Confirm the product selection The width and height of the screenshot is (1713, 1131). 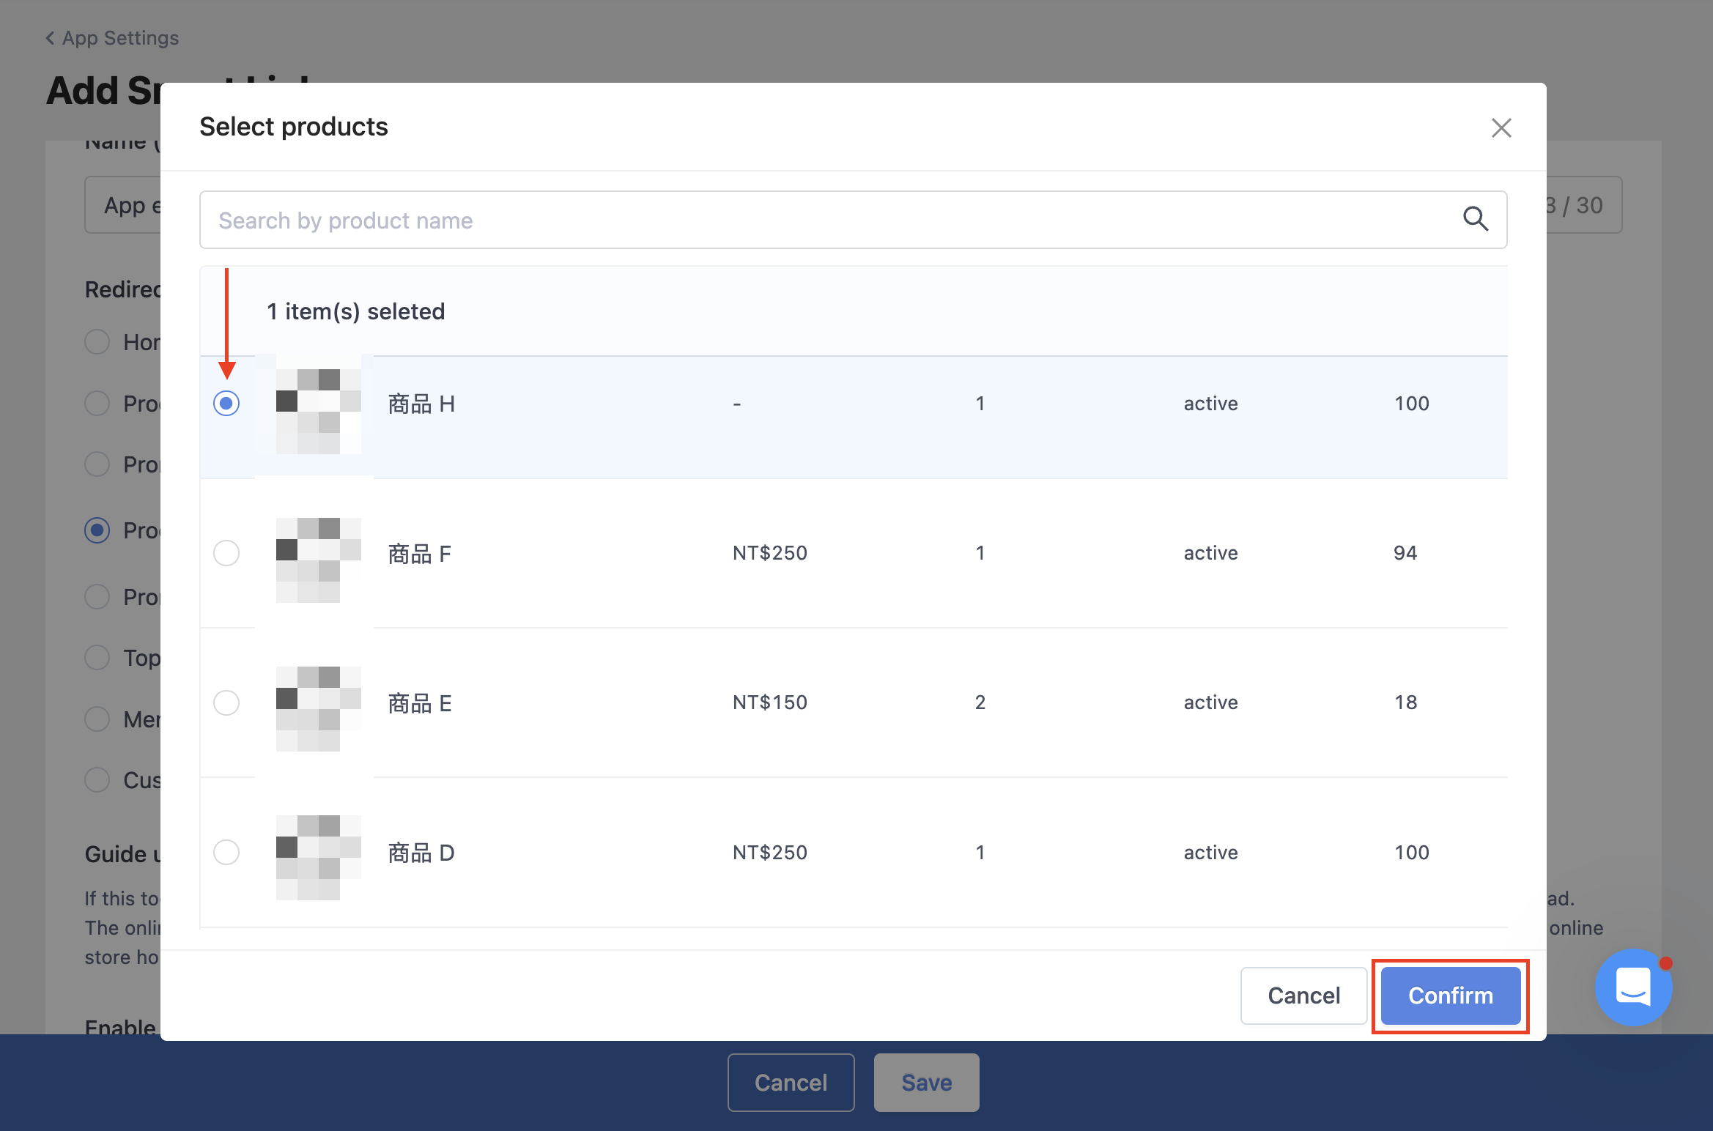pos(1450,995)
